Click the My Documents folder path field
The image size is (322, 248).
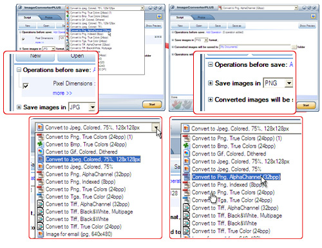coord(255,47)
